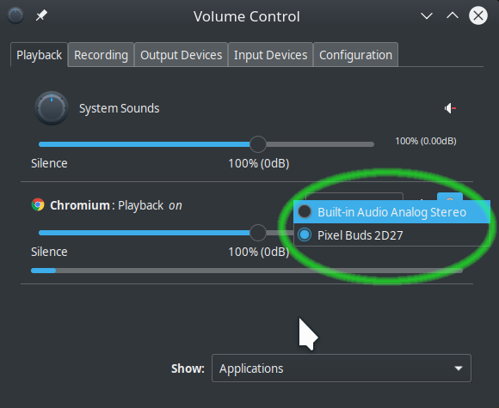This screenshot has height=408, width=499.
Task: Close the Volume Control window
Action: [x=478, y=15]
